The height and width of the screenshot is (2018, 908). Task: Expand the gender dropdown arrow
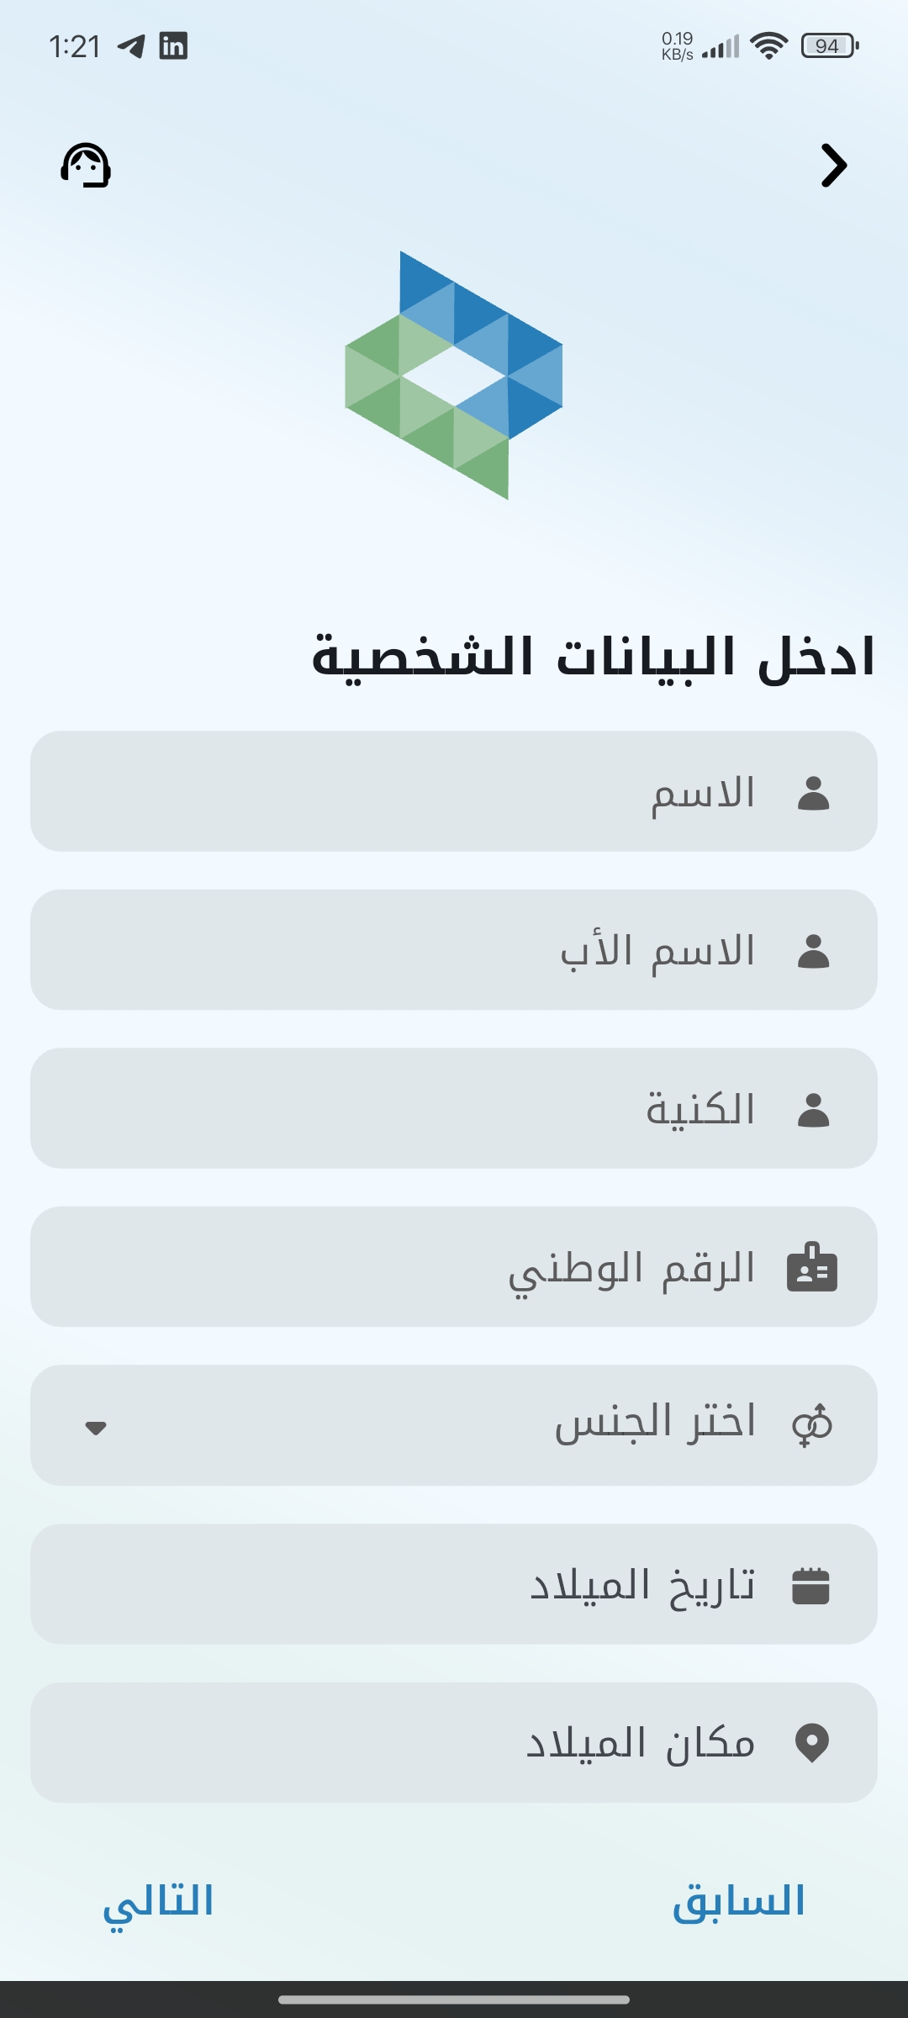(x=96, y=1428)
